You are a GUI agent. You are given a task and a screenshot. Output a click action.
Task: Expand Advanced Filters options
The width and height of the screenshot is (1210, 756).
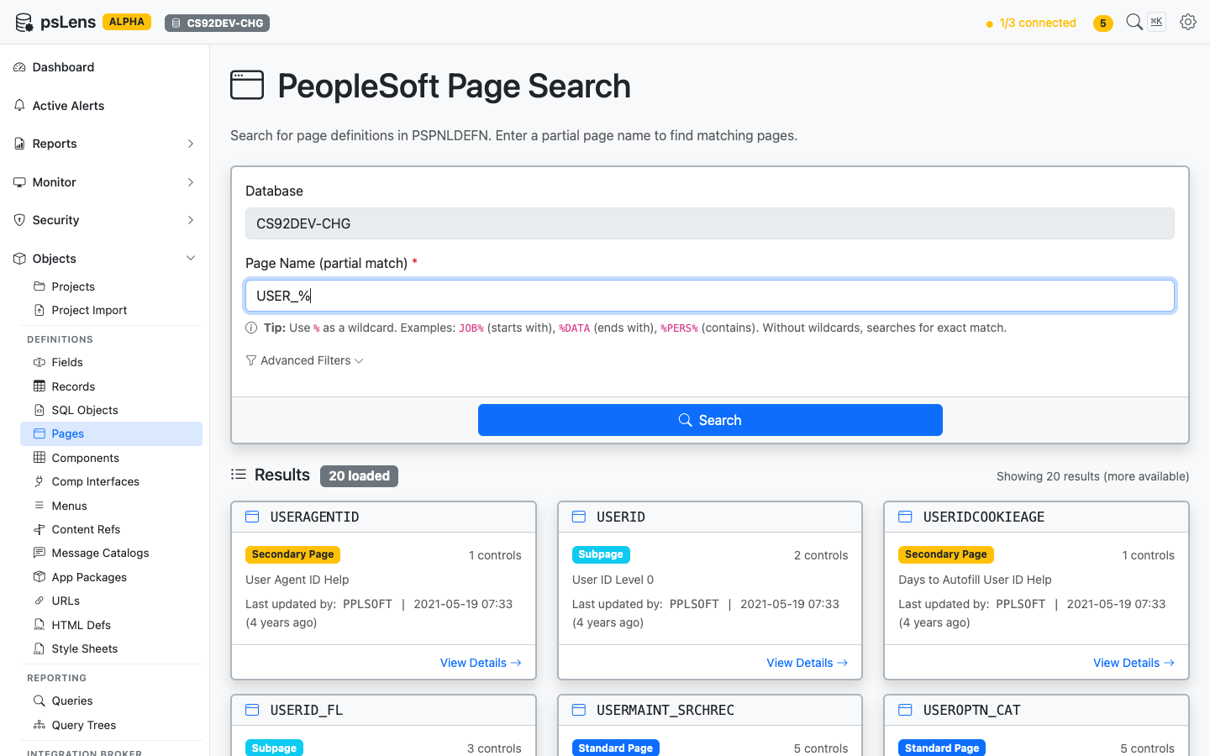[x=304, y=360]
